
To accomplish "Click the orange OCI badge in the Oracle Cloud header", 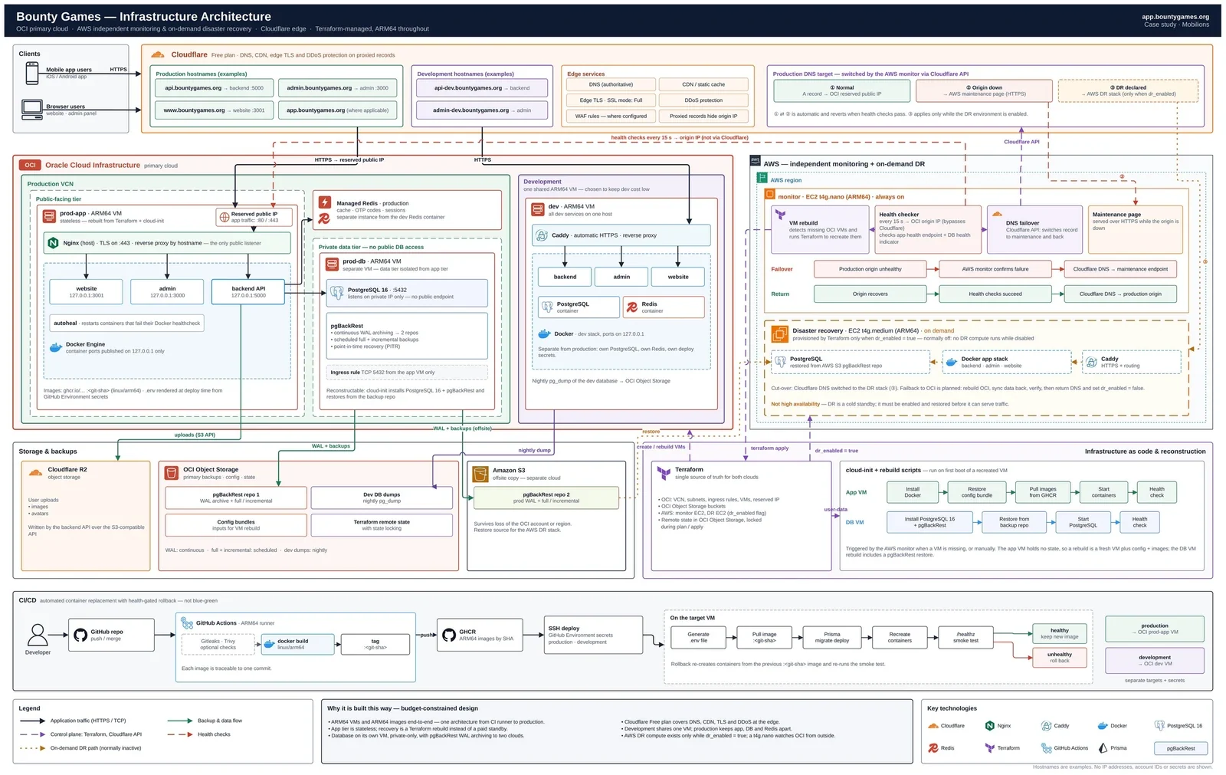I will tap(30, 165).
